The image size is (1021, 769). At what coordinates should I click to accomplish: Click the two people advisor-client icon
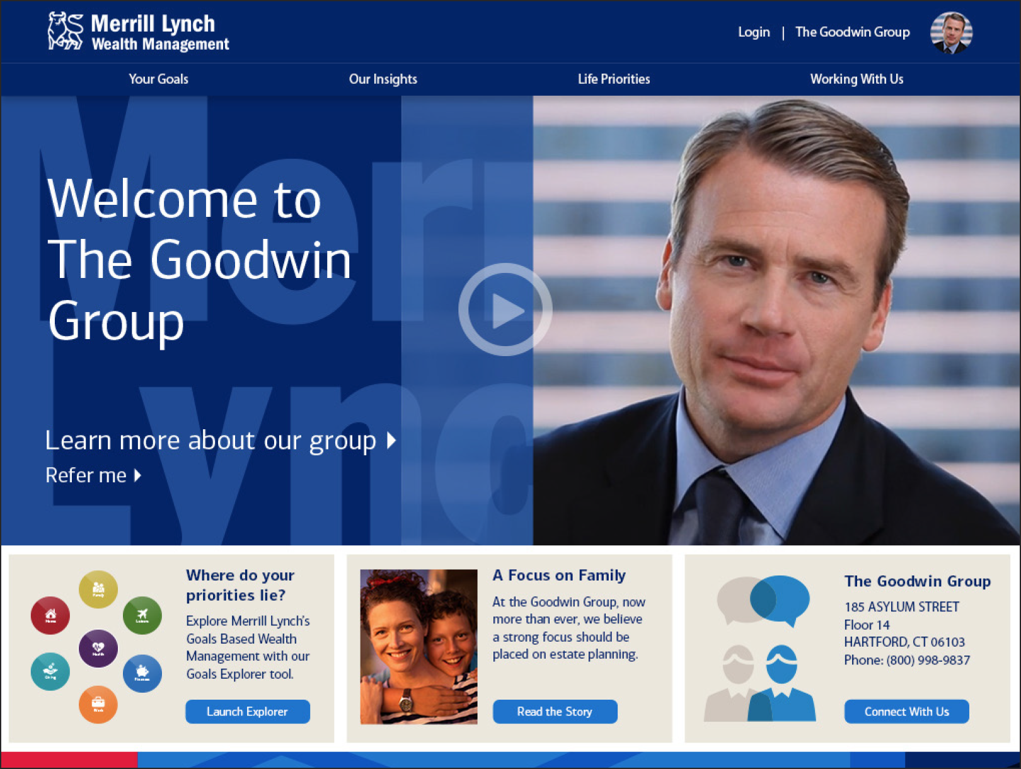759,683
